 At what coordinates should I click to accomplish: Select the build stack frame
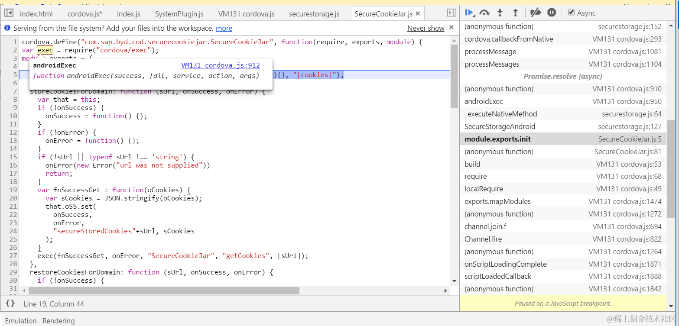coord(563,164)
